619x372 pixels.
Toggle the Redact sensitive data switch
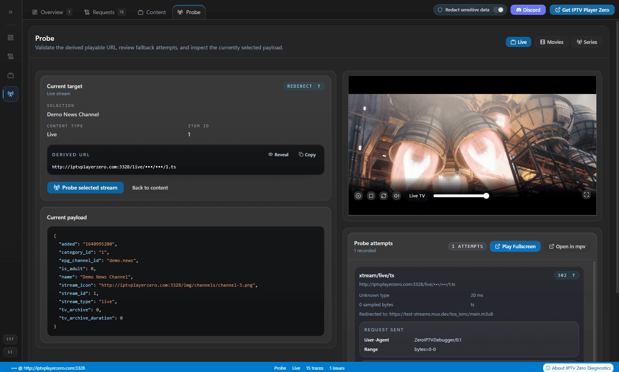498,10
